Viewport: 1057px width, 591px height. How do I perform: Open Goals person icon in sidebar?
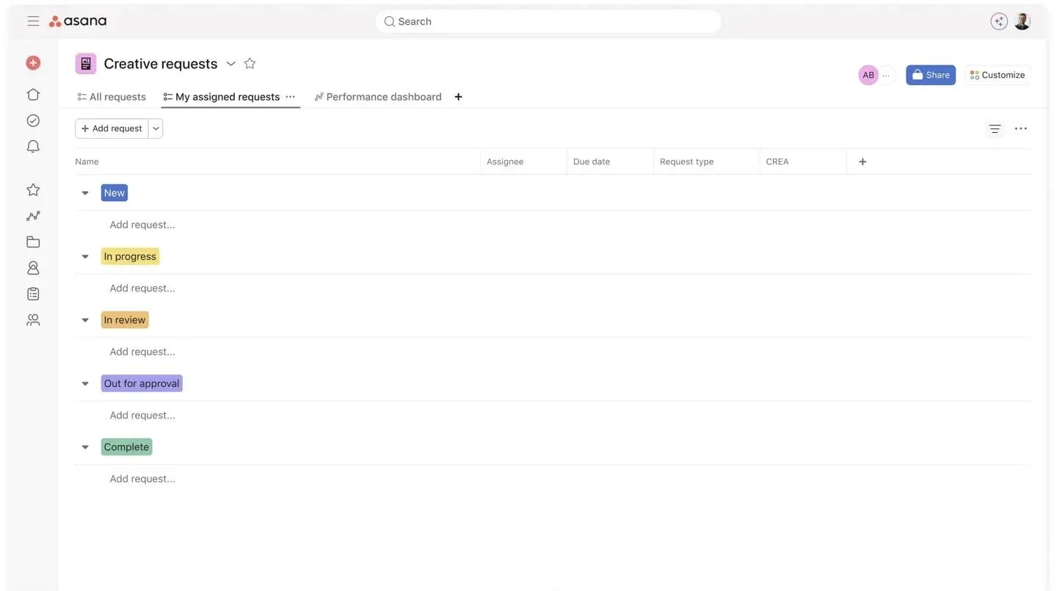click(x=33, y=268)
